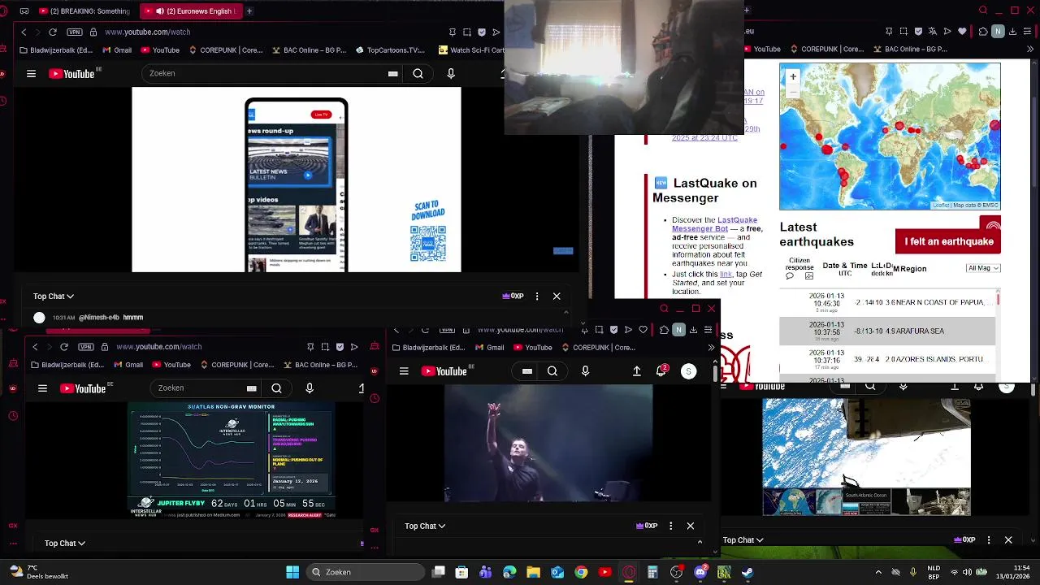Viewport: 1040px width, 585px height.
Task: Select the AZORES ISLANDS earthquake row
Action: tap(887, 359)
